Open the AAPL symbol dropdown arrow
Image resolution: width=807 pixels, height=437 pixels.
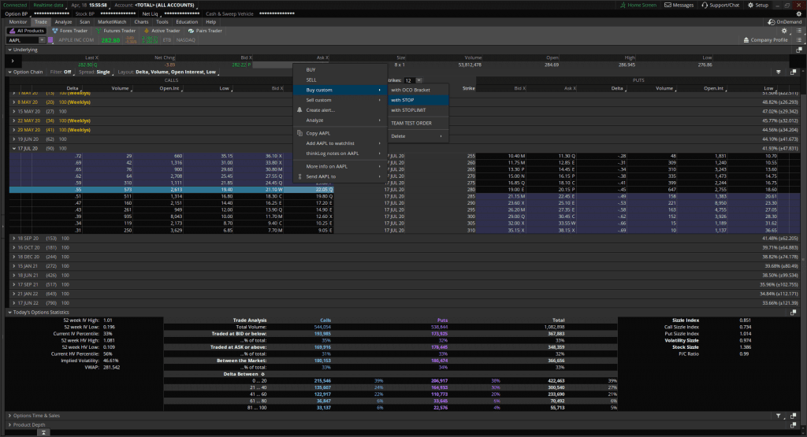41,39
